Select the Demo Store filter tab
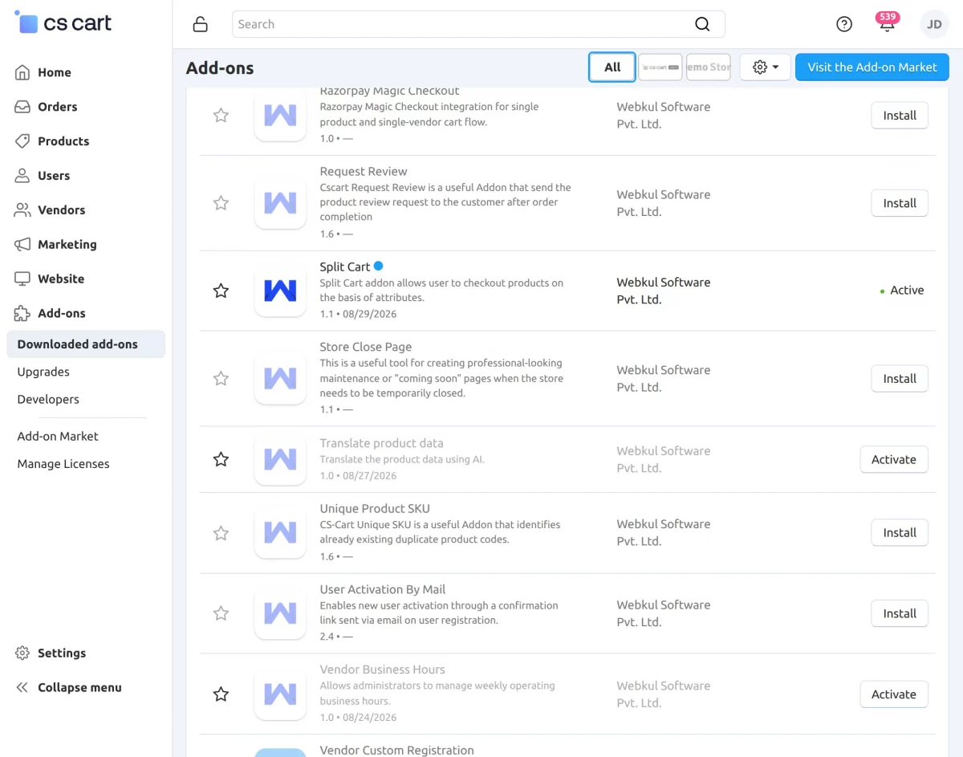The width and height of the screenshot is (963, 757). coord(709,67)
